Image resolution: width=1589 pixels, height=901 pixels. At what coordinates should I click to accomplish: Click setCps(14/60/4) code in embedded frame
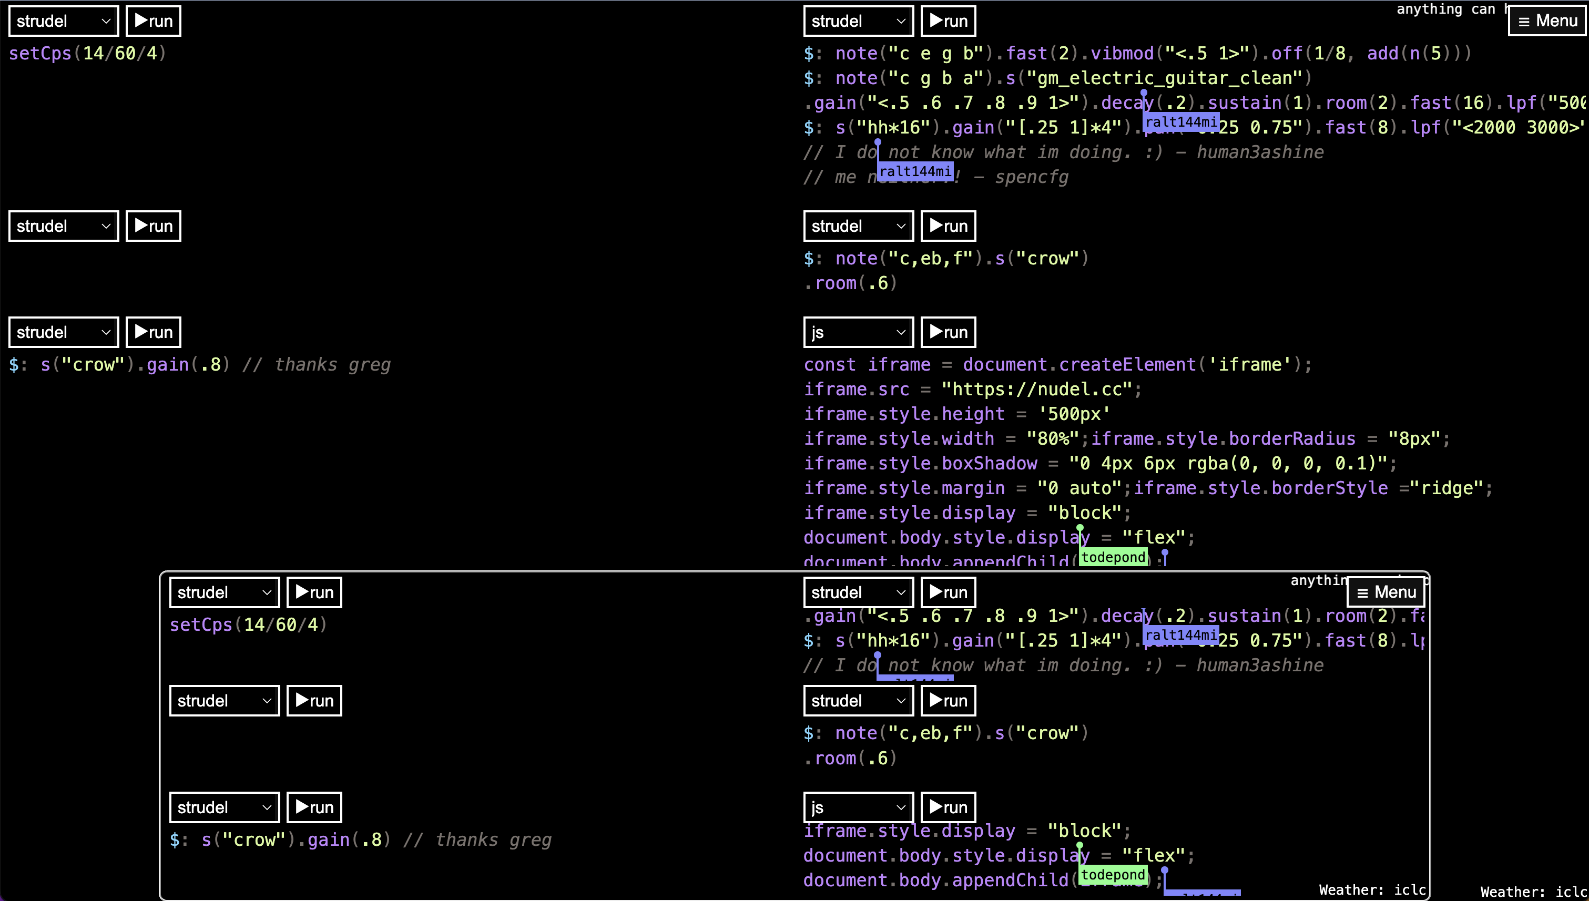coord(248,624)
